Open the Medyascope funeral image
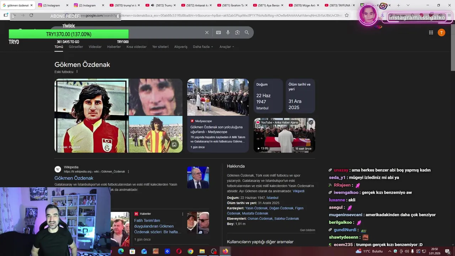Image resolution: width=455 pixels, height=256 pixels. 218,97
